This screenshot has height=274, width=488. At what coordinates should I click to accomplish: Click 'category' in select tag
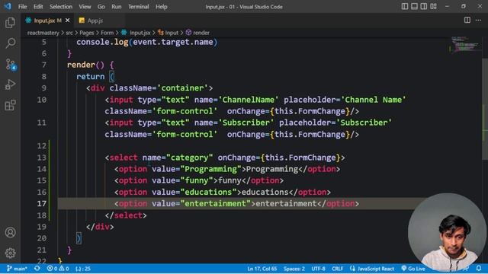click(x=190, y=158)
